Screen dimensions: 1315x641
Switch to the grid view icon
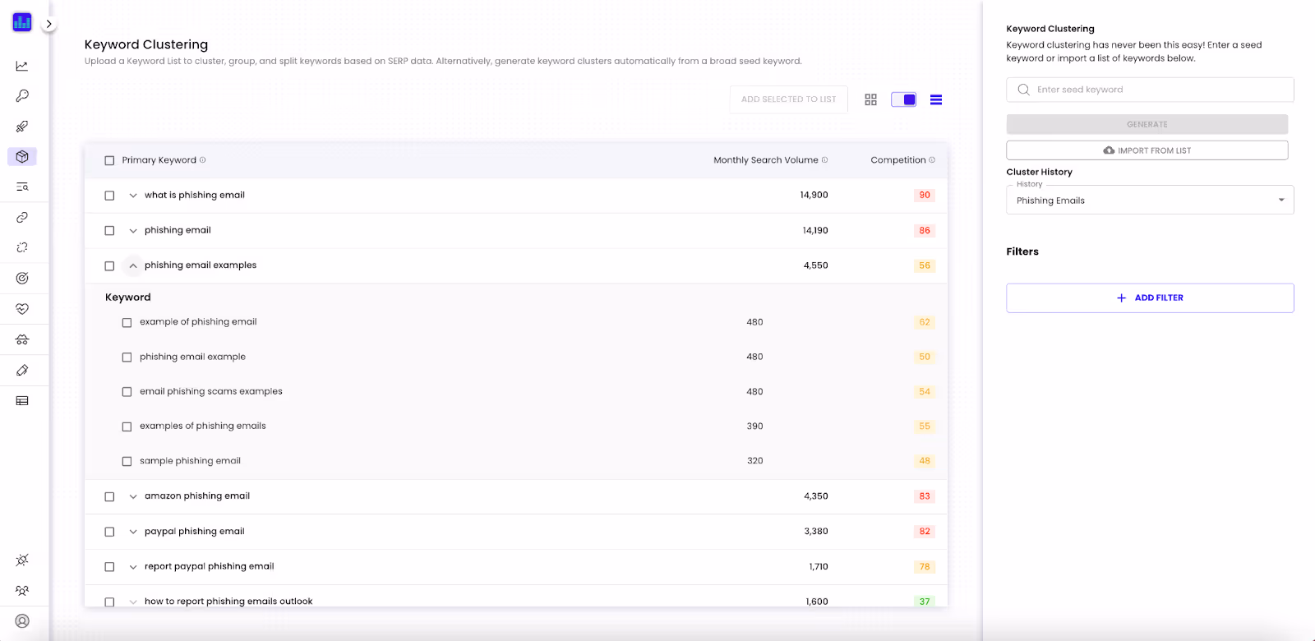(871, 99)
